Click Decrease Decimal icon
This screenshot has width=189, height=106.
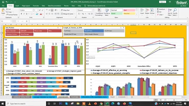pos(92,14)
